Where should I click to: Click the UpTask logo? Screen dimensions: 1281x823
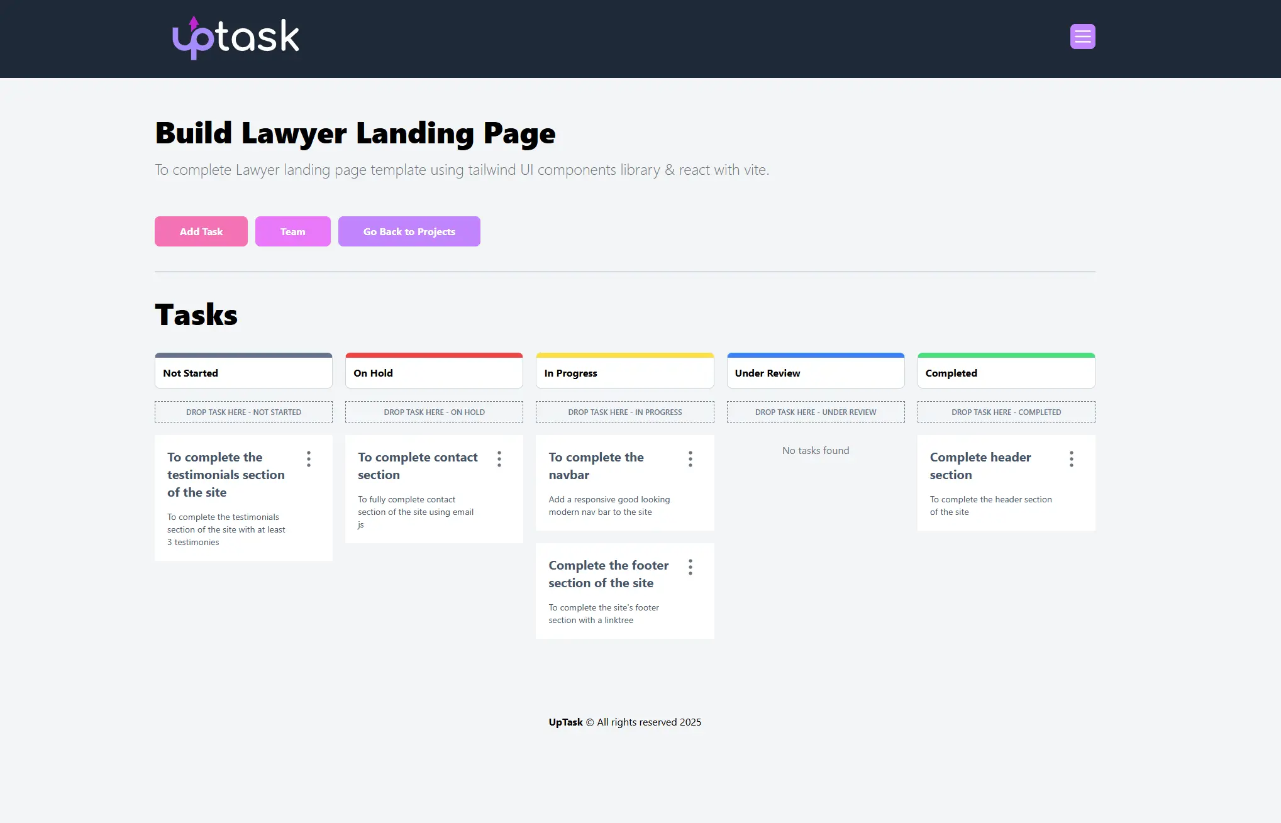(236, 38)
